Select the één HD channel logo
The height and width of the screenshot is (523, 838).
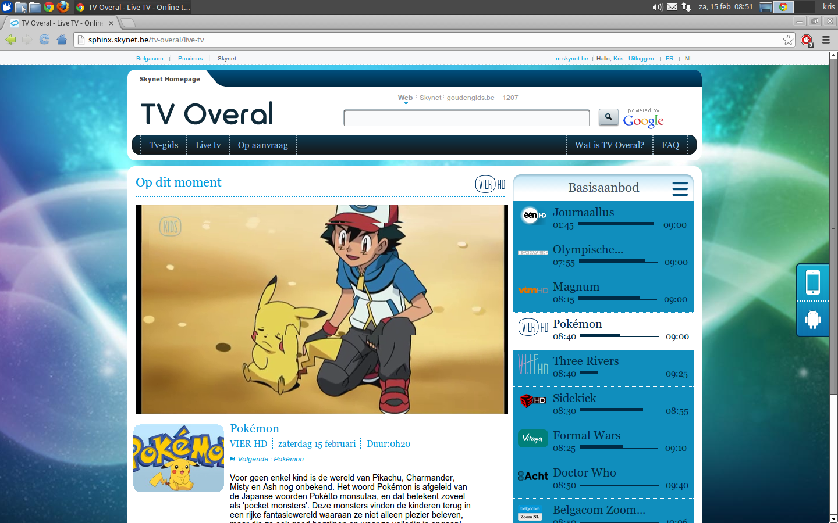[532, 215]
